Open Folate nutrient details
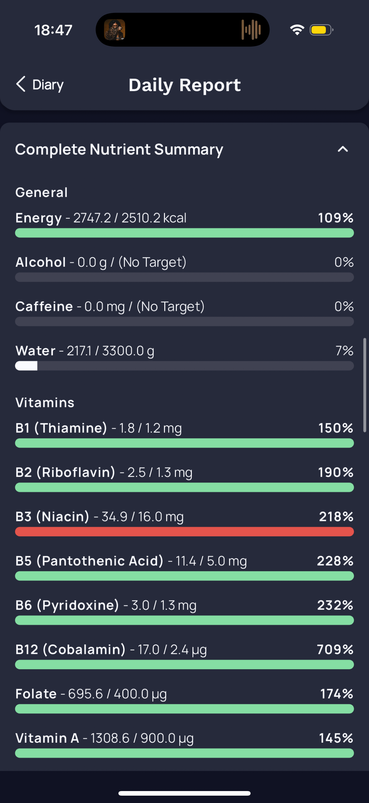Image resolution: width=369 pixels, height=803 pixels. pos(184,700)
